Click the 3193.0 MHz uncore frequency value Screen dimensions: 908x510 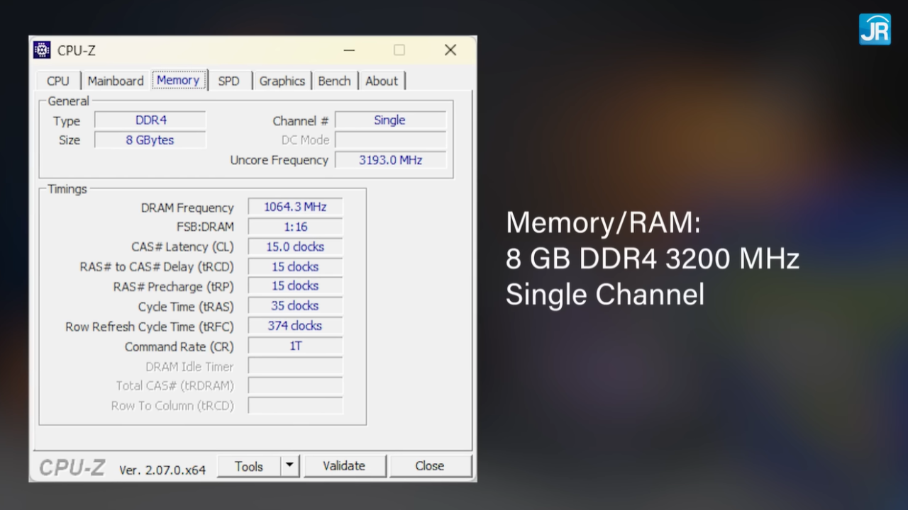pyautogui.click(x=390, y=160)
